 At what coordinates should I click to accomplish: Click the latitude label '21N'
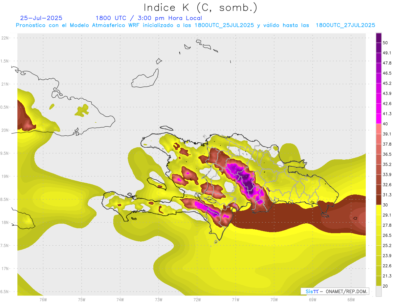point(5,84)
